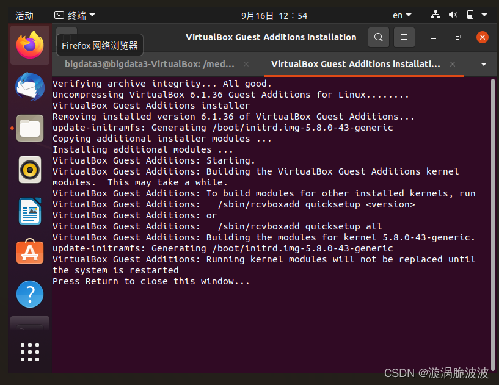Switch to bigdata3@bigdata3-VirtualBox tab
The height and width of the screenshot is (385, 499).
click(149, 64)
